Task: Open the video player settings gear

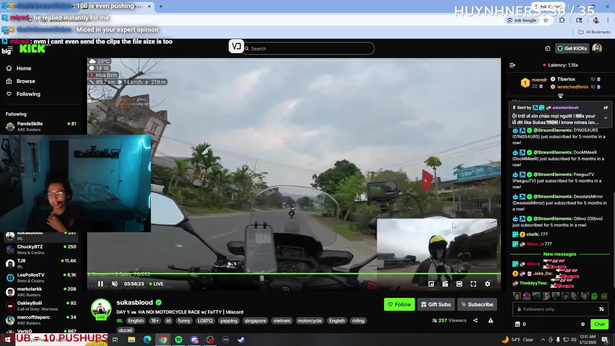Action: 487,284
